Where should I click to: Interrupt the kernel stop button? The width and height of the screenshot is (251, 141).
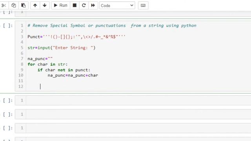pyautogui.click(x=75, y=5)
